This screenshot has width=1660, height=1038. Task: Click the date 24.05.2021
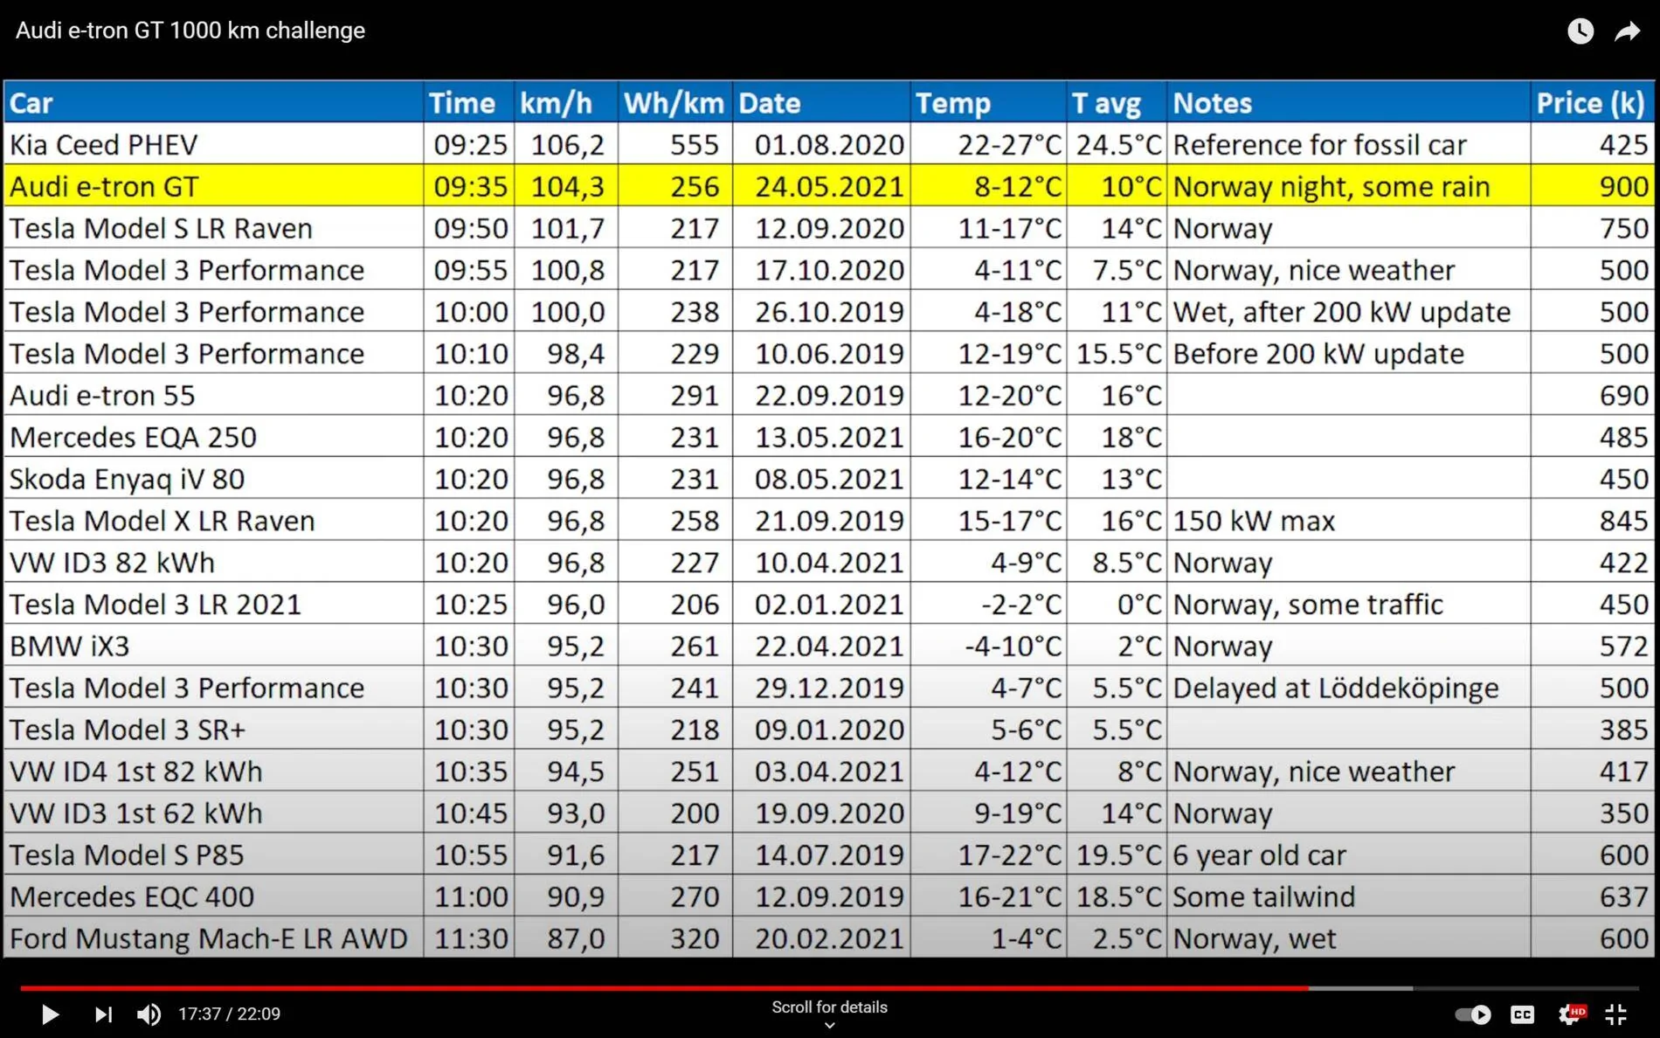(829, 186)
